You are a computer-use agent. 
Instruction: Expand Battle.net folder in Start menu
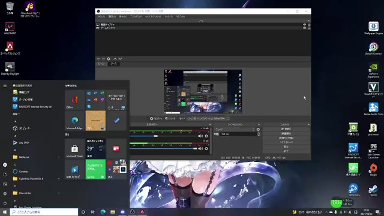(59, 157)
